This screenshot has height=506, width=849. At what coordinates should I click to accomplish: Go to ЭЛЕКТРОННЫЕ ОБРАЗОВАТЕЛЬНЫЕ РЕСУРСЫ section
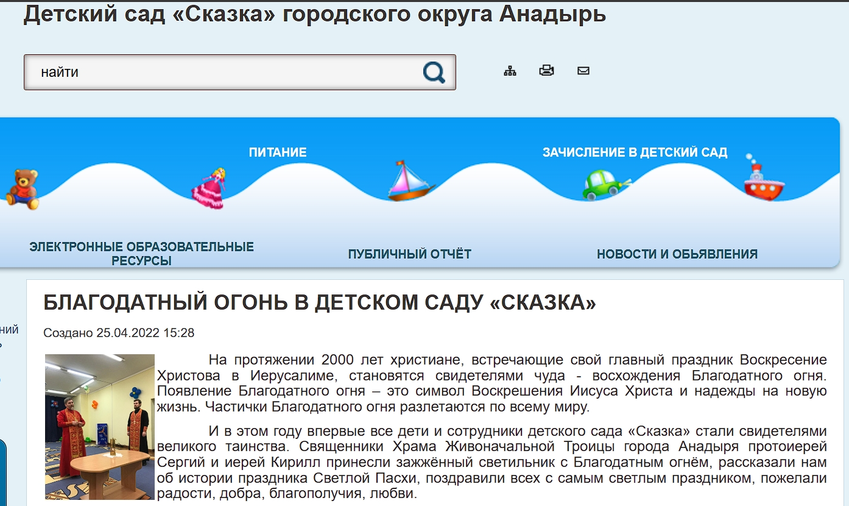click(x=141, y=254)
